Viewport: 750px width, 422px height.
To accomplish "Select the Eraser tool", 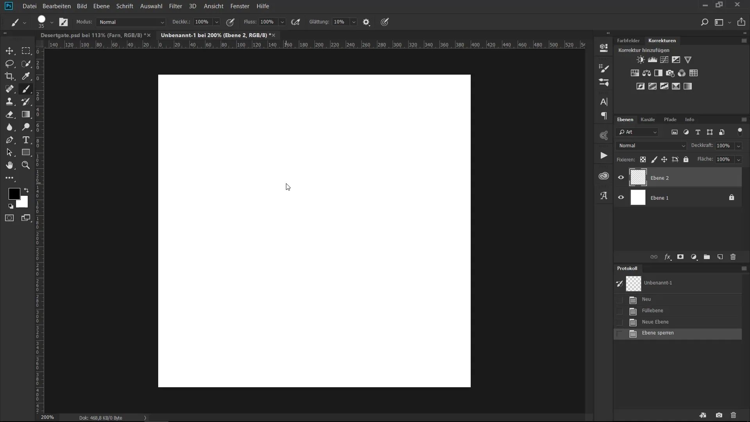I will (9, 114).
